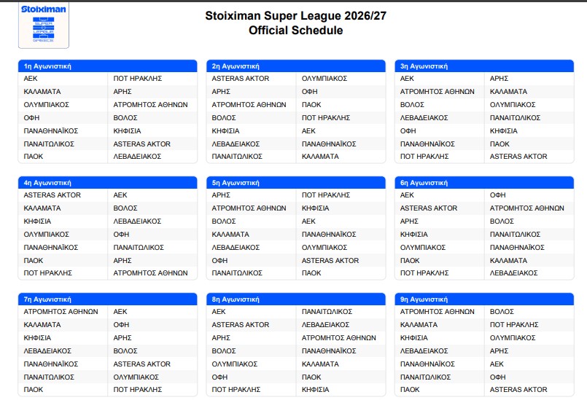Click ΒΟΛΟΣ away team in 9η Αγωνιστική

point(502,312)
